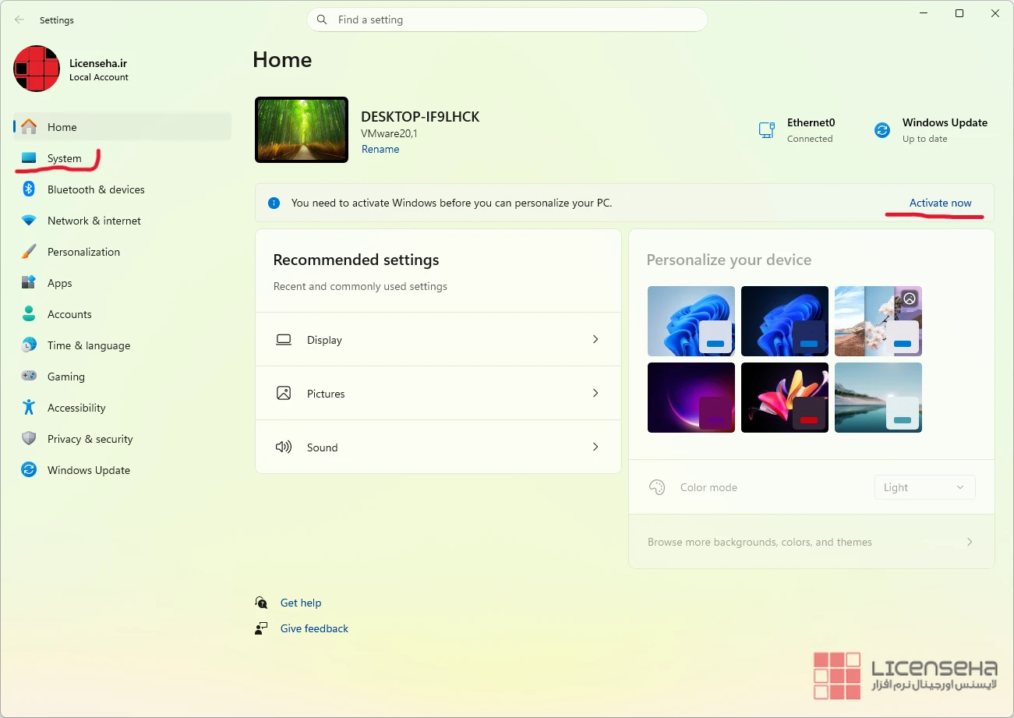The image size is (1014, 718).
Task: Click the Gaming controller icon
Action: pos(29,377)
